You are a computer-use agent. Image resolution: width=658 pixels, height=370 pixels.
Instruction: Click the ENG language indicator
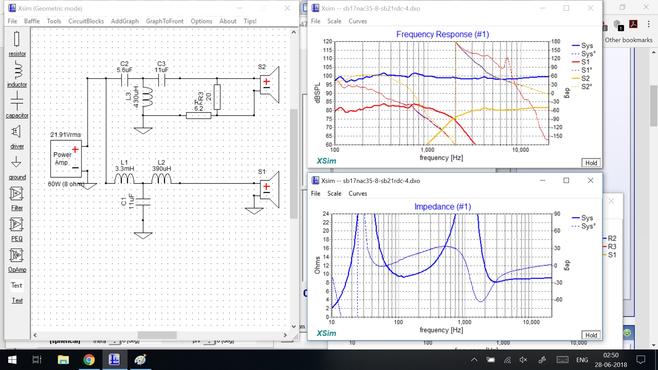pos(582,360)
